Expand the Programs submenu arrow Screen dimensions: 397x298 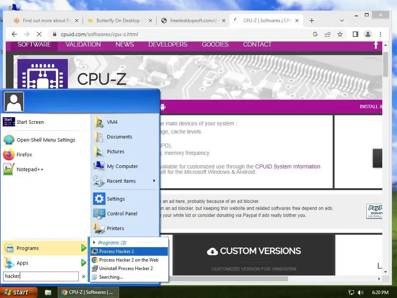pyautogui.click(x=84, y=248)
